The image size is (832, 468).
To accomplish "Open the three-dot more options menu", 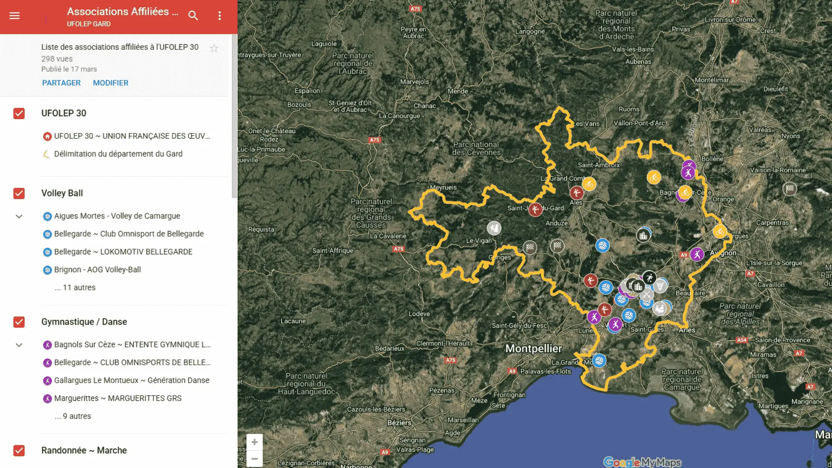I will 220,16.
